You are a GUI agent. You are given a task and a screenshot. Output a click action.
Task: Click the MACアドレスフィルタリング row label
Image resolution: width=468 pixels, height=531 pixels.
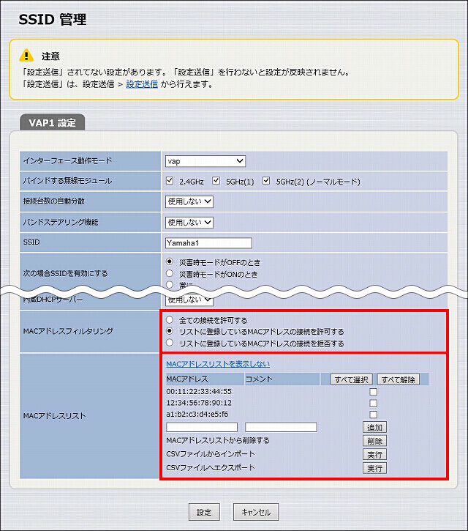tap(68, 331)
